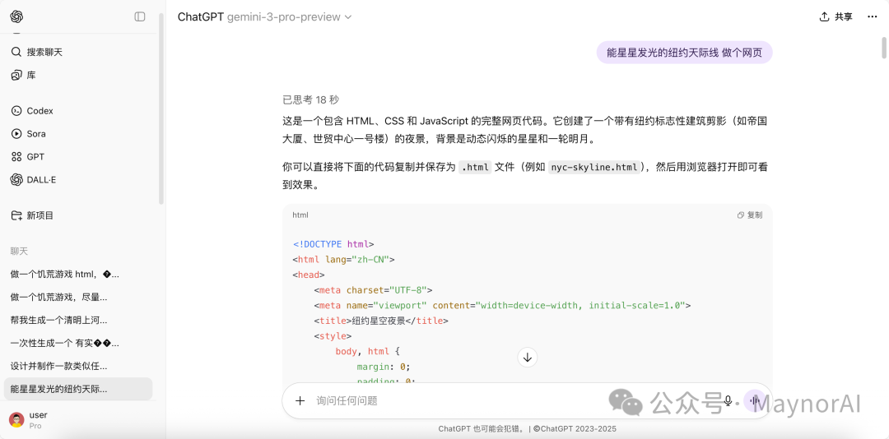Viewport: 889px width, 439px height.
Task: Click the 复制 copy code icon
Action: pyautogui.click(x=741, y=215)
